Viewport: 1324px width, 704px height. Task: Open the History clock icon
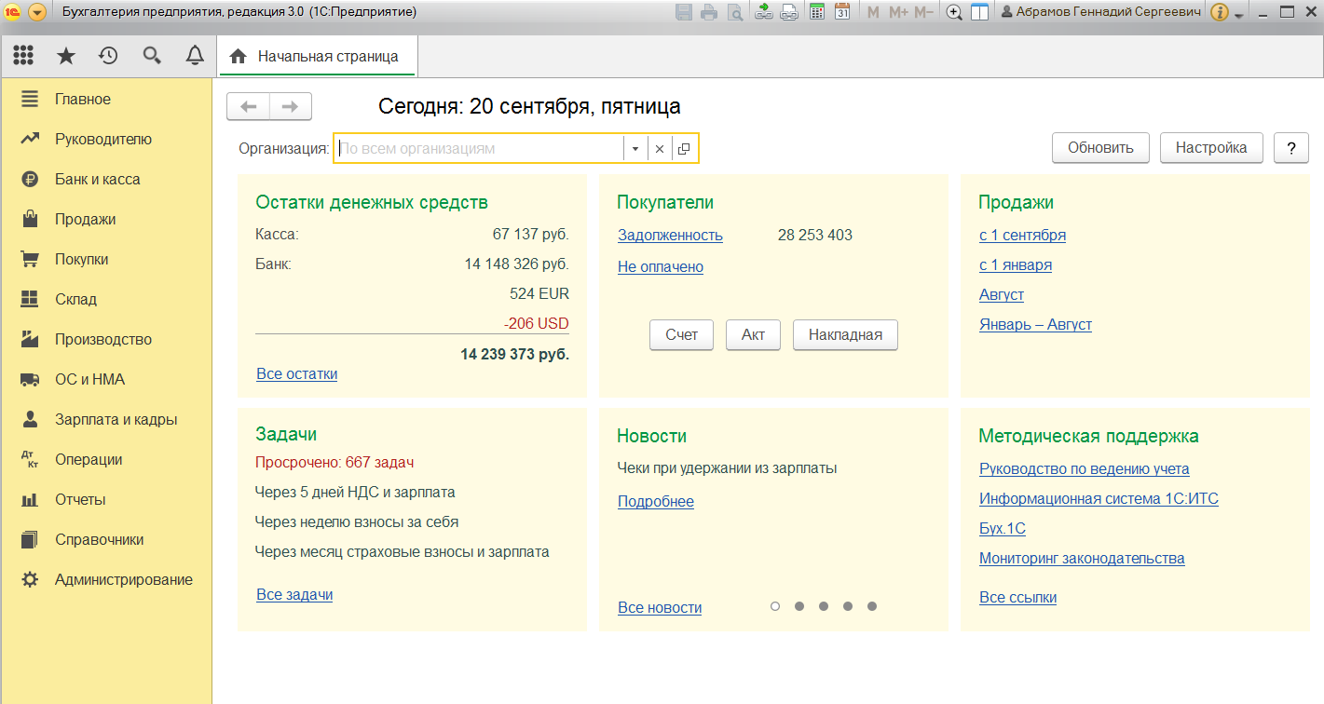(109, 56)
